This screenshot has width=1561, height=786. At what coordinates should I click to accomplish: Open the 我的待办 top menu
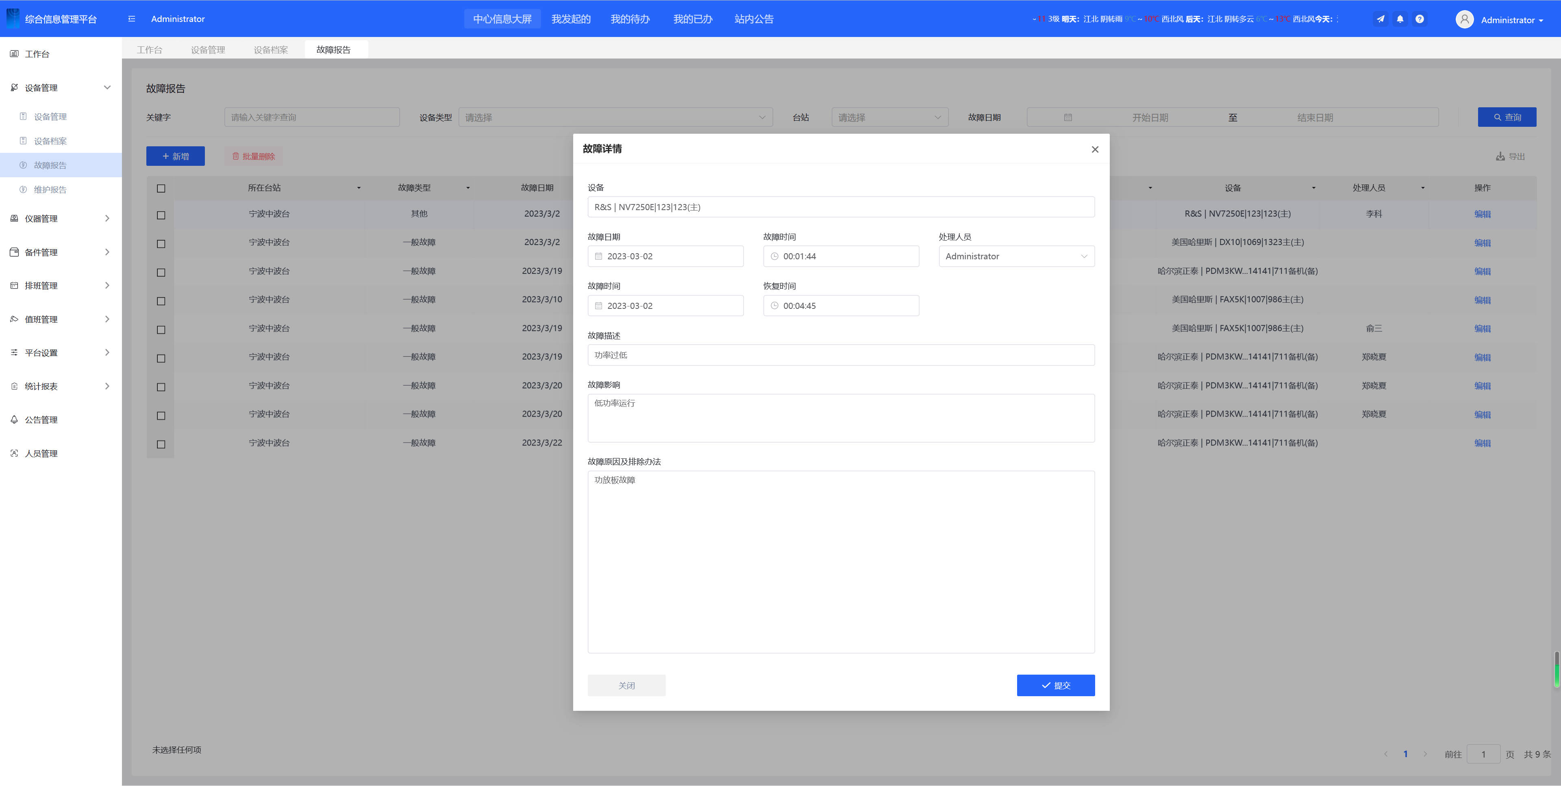click(630, 19)
